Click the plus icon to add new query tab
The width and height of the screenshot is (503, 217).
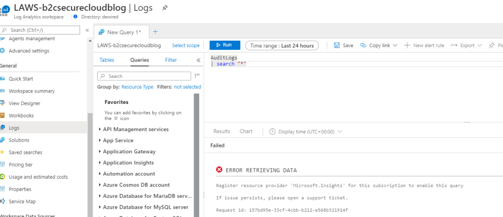pyautogui.click(x=155, y=32)
